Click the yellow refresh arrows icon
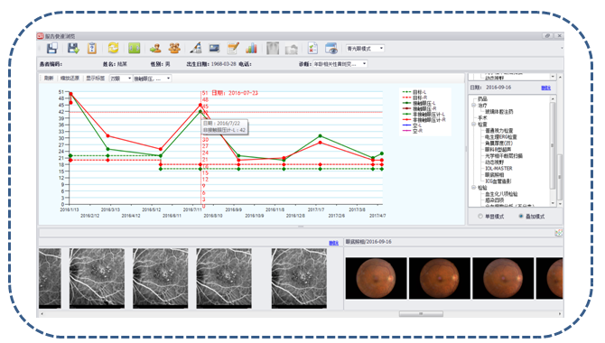 point(113,48)
